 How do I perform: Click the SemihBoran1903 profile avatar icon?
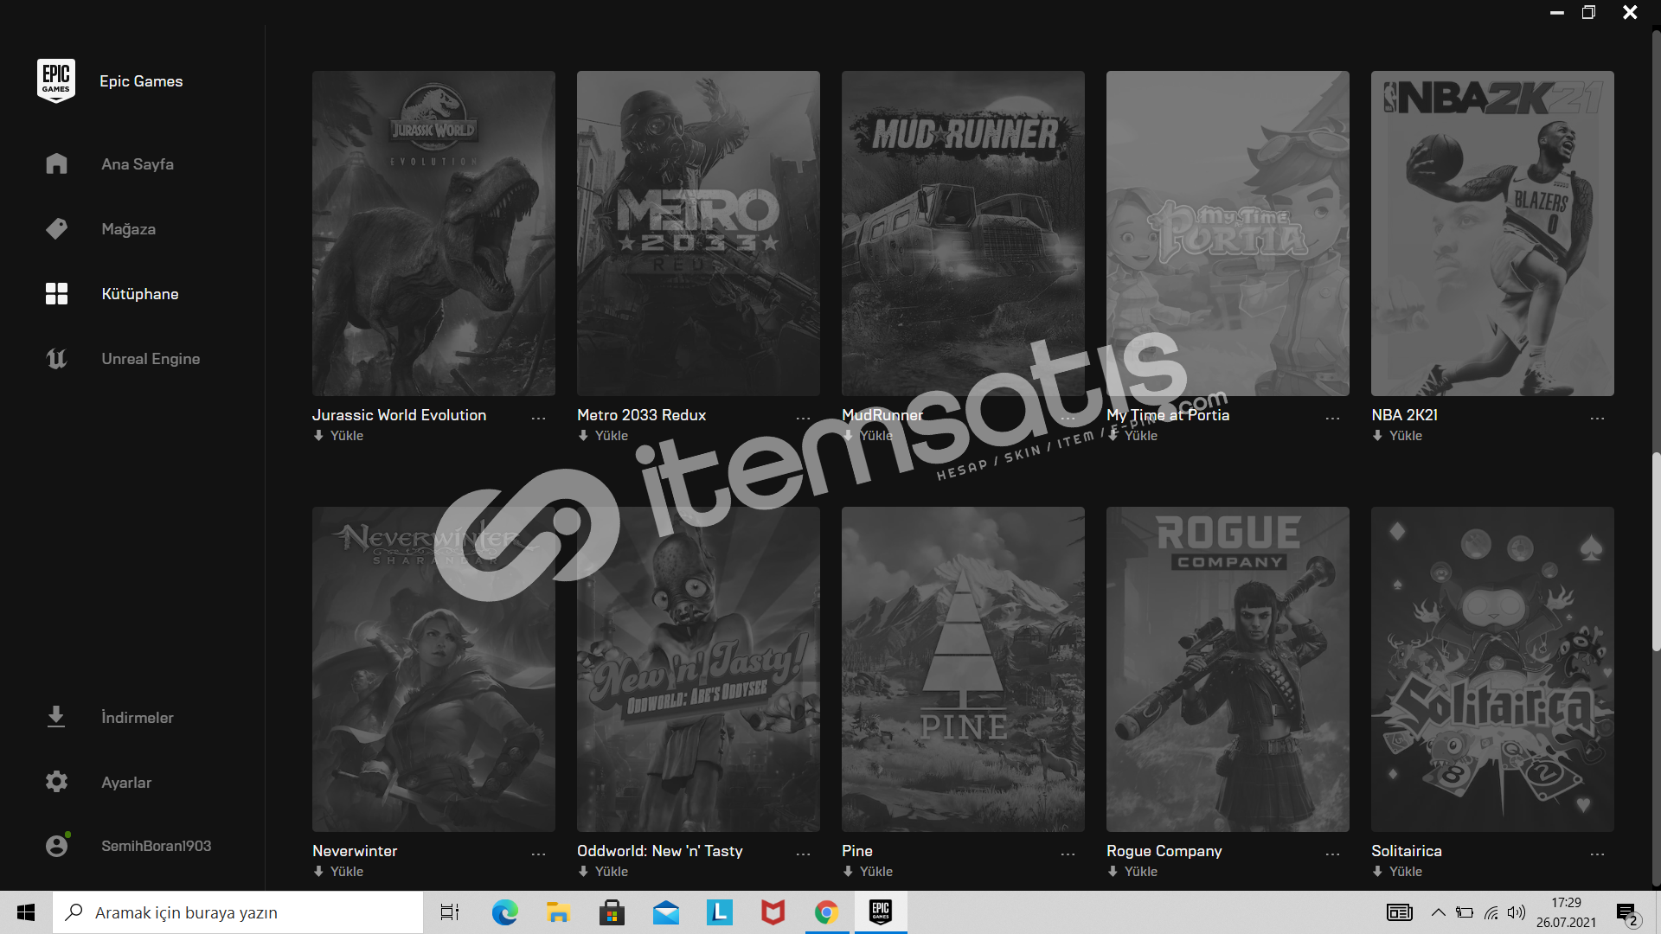56,845
